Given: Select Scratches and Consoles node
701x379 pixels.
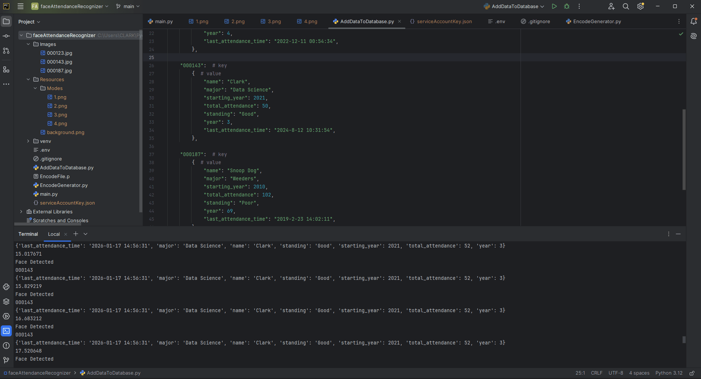Looking at the screenshot, I should pos(61,220).
